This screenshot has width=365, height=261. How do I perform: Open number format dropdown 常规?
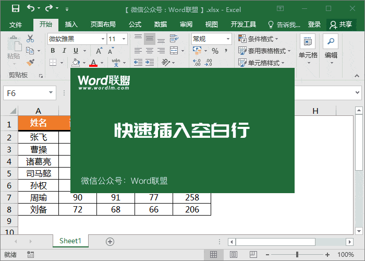(x=228, y=39)
